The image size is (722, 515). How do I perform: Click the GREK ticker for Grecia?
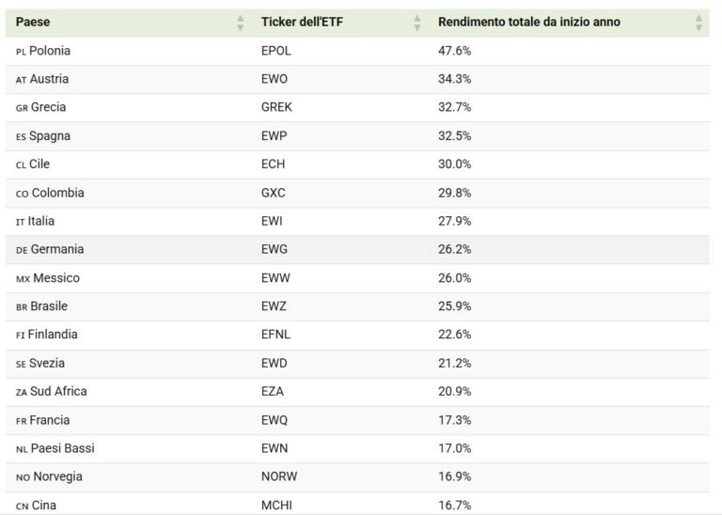click(x=276, y=107)
